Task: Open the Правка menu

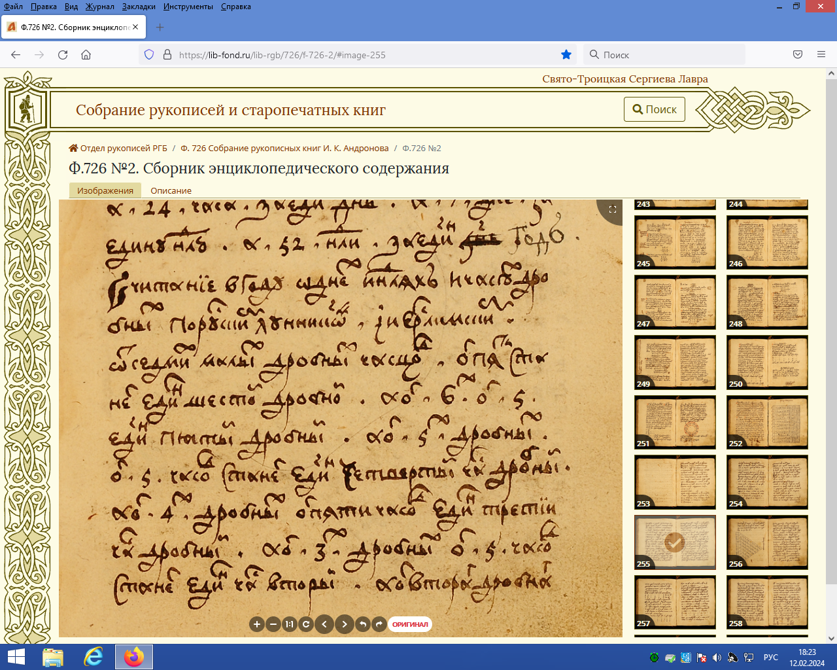Action: click(x=43, y=7)
